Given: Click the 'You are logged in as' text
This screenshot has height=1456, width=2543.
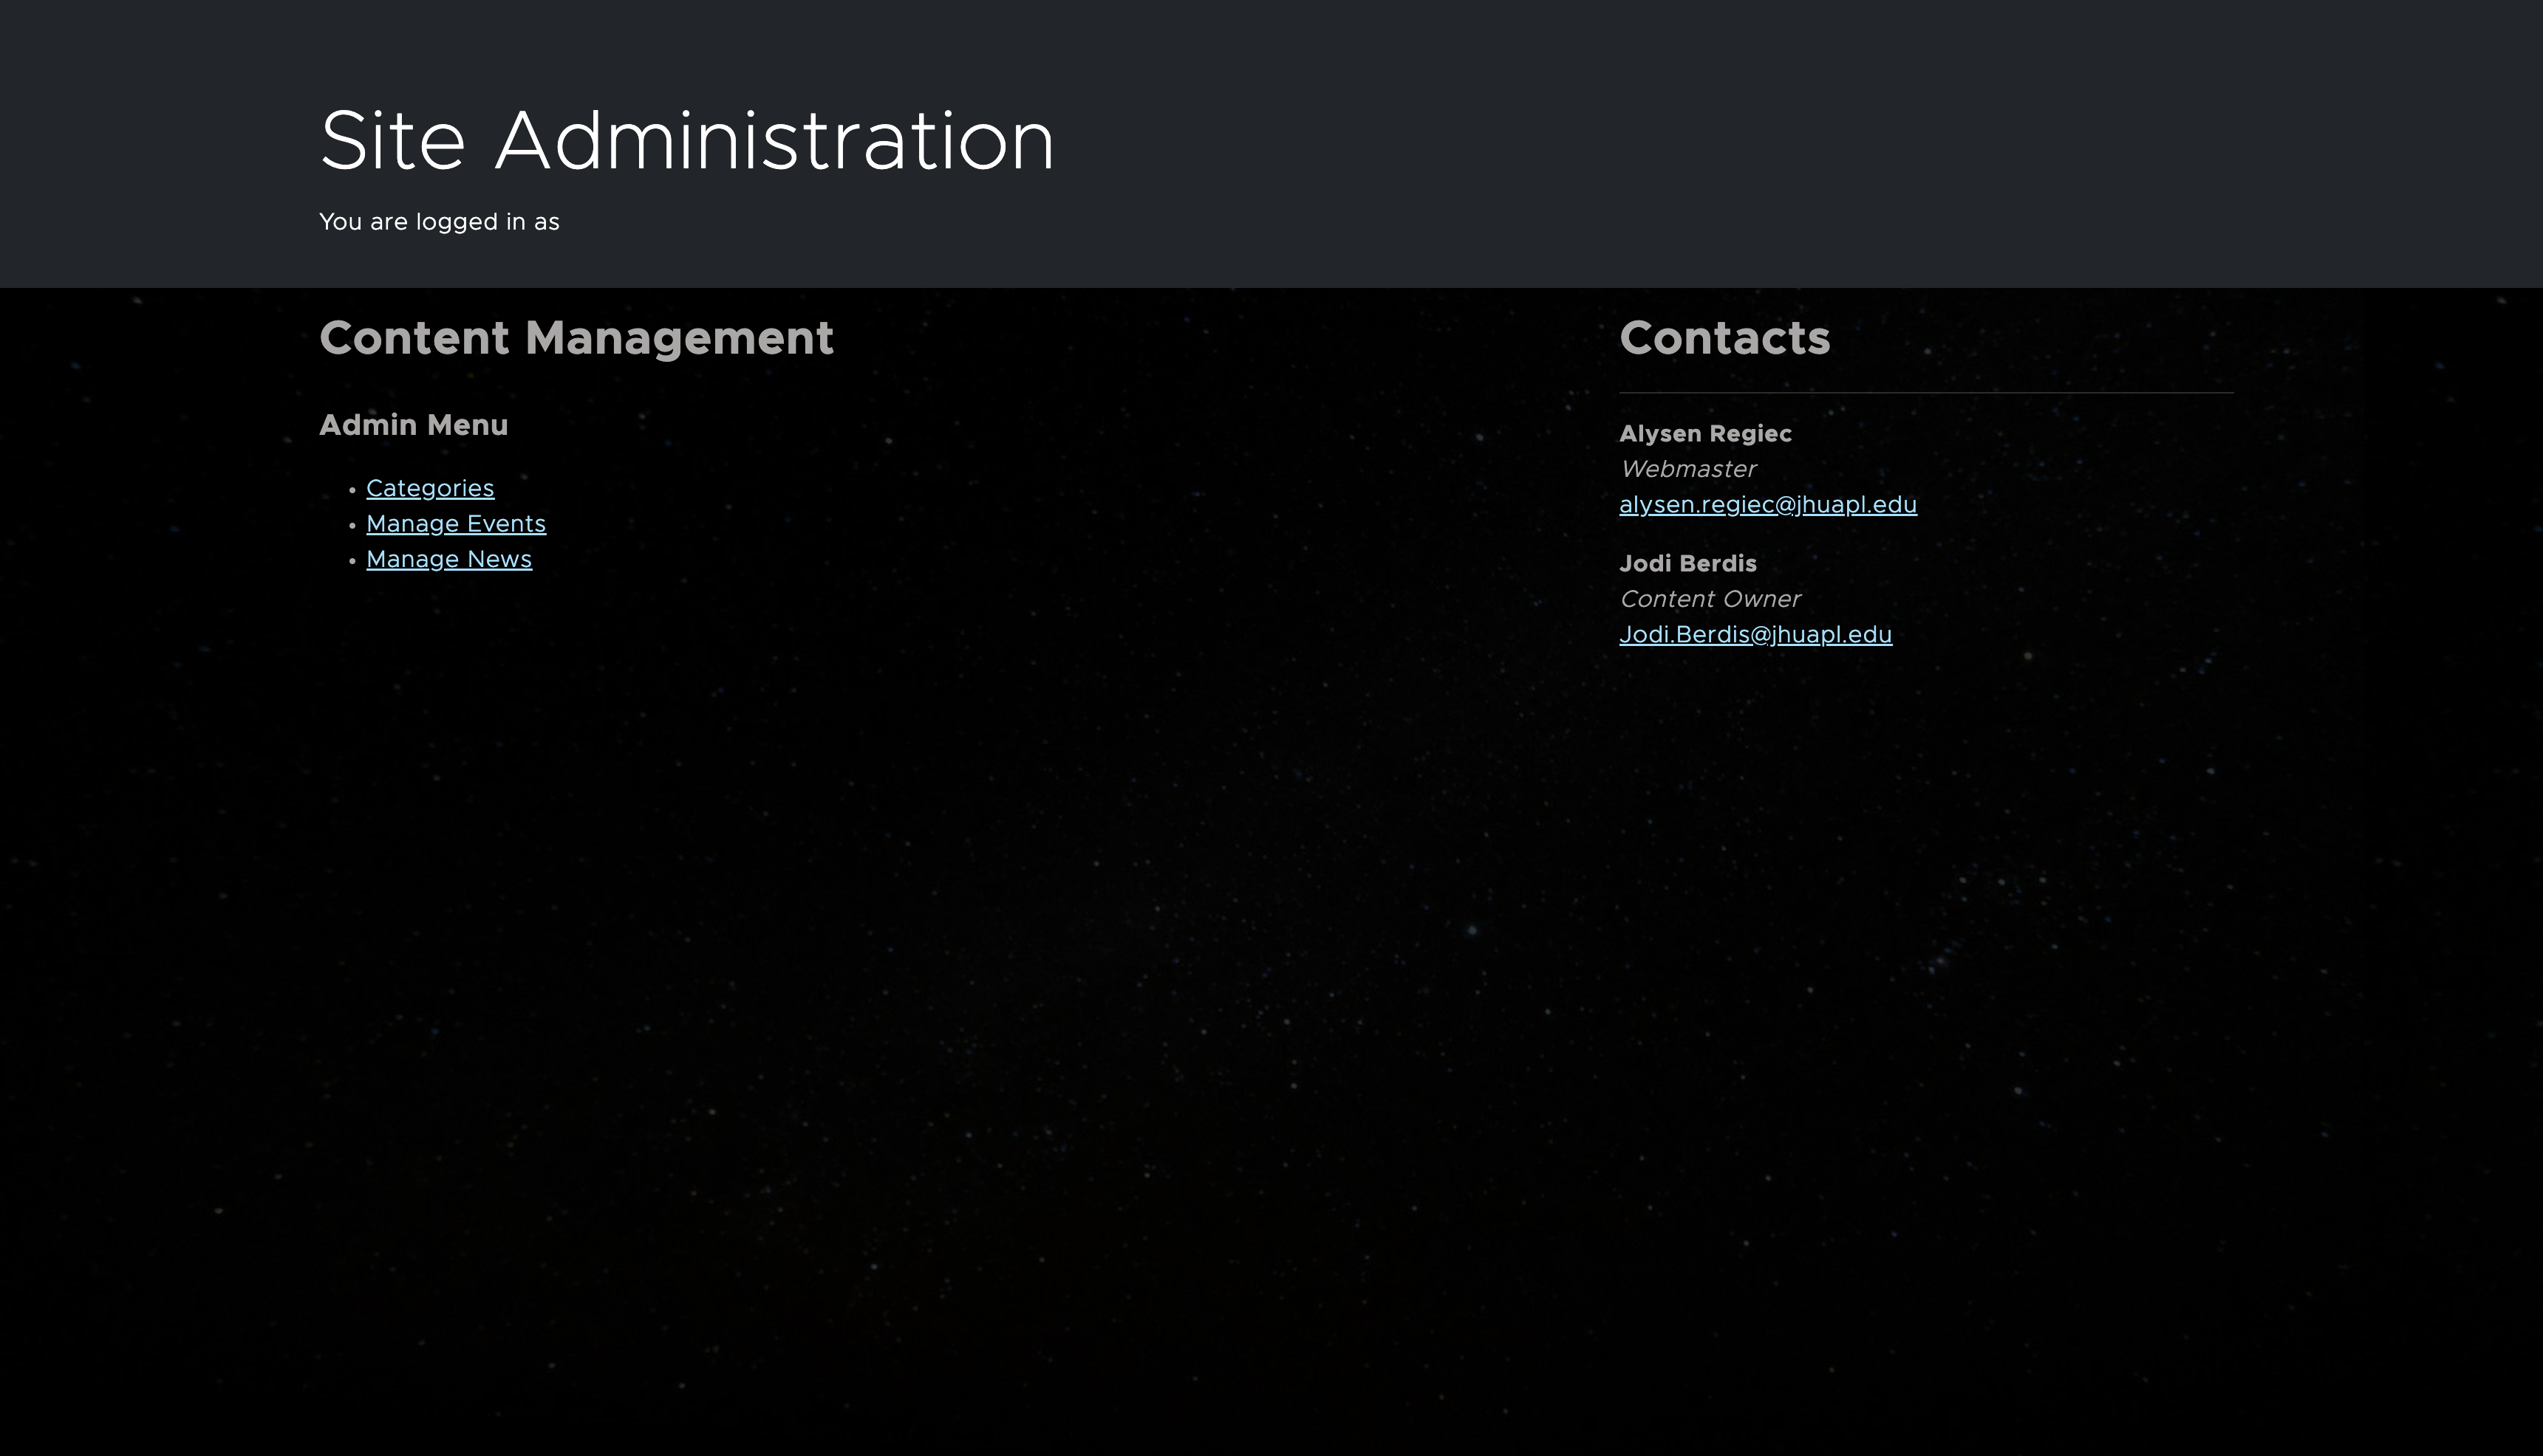Looking at the screenshot, I should click(438, 222).
